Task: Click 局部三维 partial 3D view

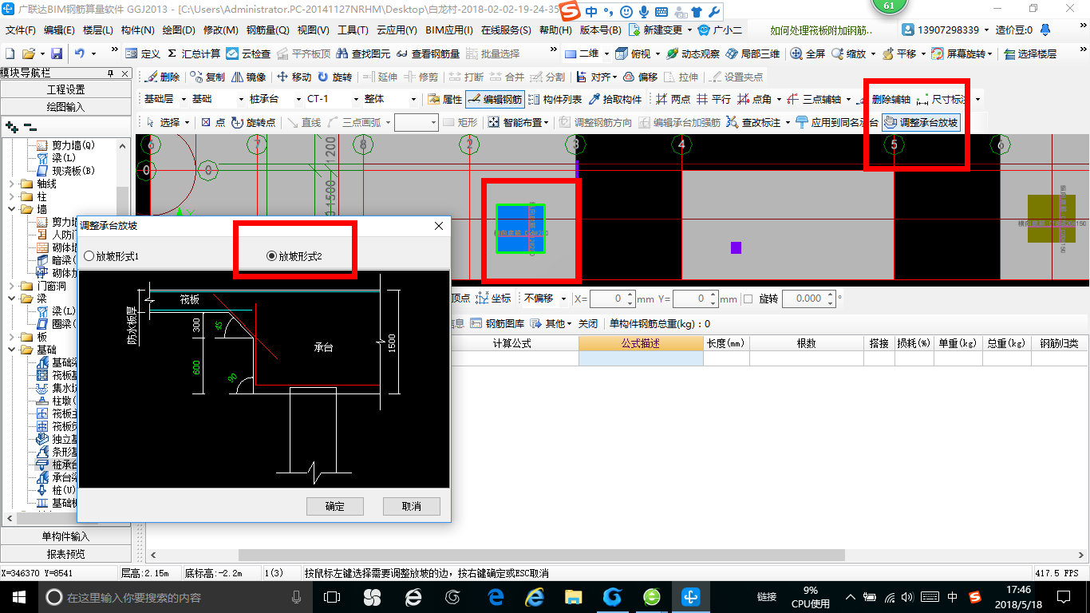Action: click(x=752, y=53)
